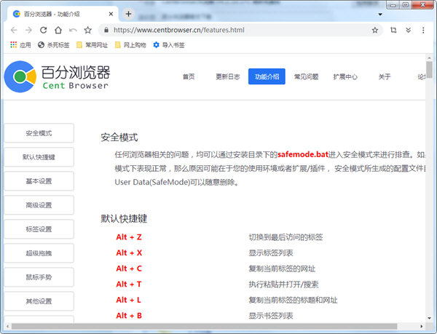Open the home page icon

pyautogui.click(x=58, y=30)
